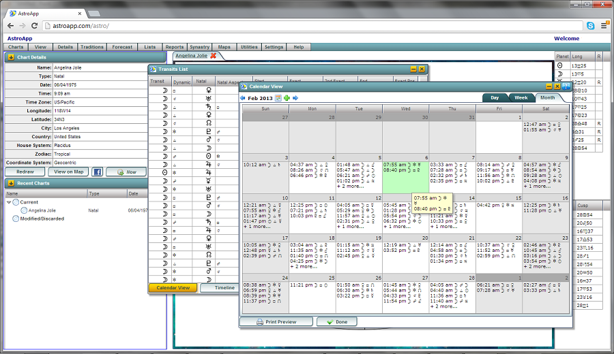This screenshot has height=354, width=614.
Task: Collapse the Current tree node
Action: 8,202
